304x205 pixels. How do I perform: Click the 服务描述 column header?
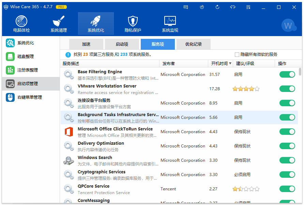click(x=109, y=64)
